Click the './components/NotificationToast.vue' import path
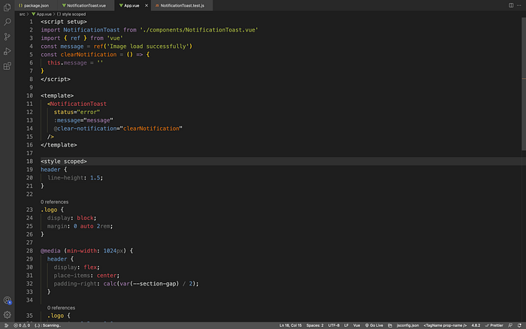The width and height of the screenshot is (526, 329). pyautogui.click(x=199, y=30)
